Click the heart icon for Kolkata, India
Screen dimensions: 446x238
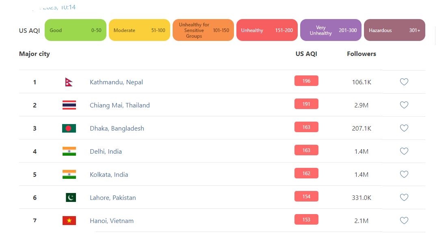pos(404,174)
